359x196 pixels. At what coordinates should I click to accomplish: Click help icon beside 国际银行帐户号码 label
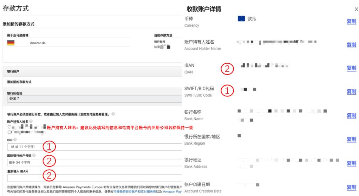click(34, 155)
